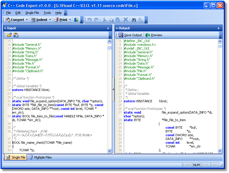Click the Undo arrow icon
This screenshot has height=173, width=229.
point(90,20)
